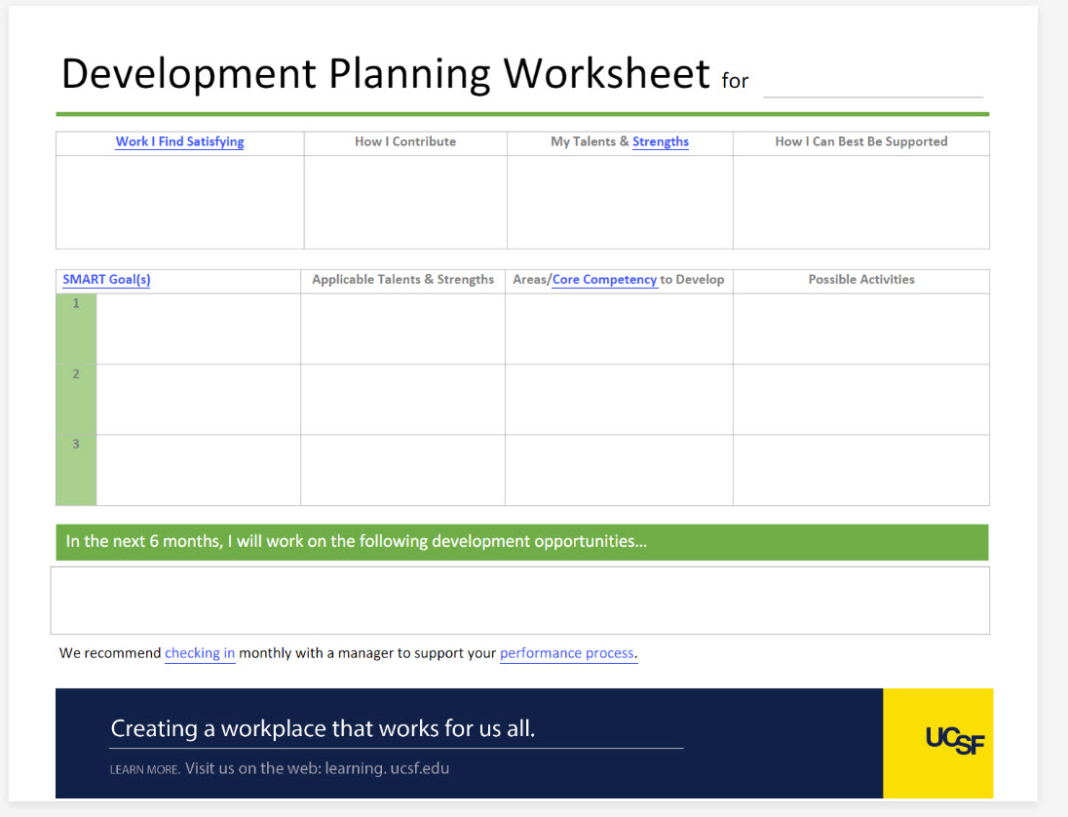Click the learning.ucsf.edu web address text

click(317, 768)
